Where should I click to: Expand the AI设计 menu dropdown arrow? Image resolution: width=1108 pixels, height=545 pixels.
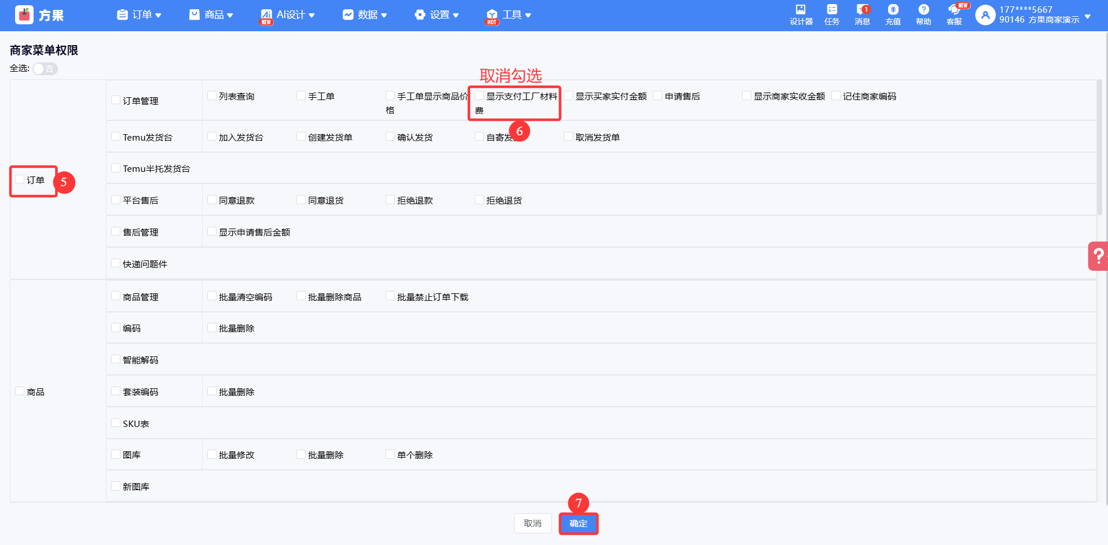[x=311, y=16]
